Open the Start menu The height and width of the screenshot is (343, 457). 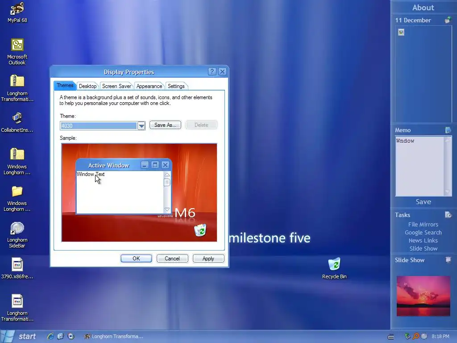click(x=19, y=336)
